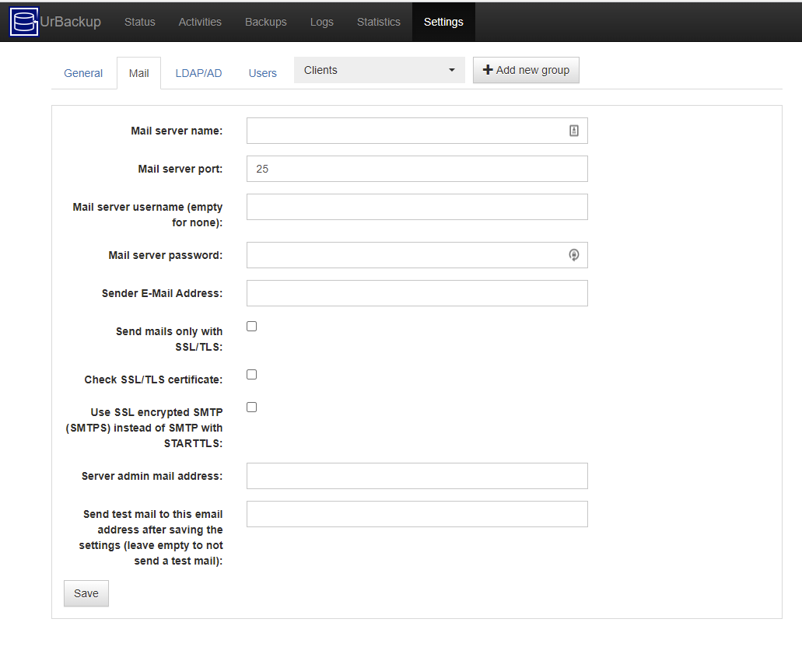The image size is (802, 654).
Task: Click the 'Server admin mail address:' label
Action: coord(152,476)
